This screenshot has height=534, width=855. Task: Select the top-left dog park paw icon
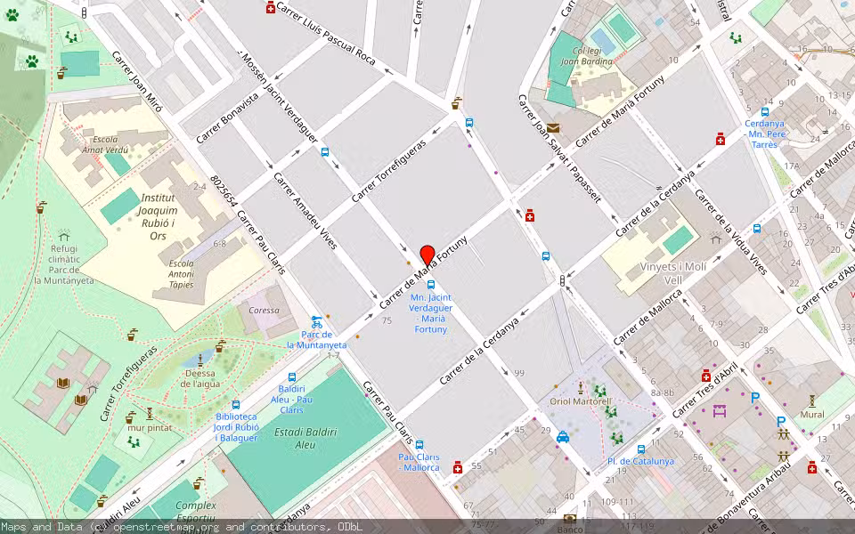pos(12,15)
